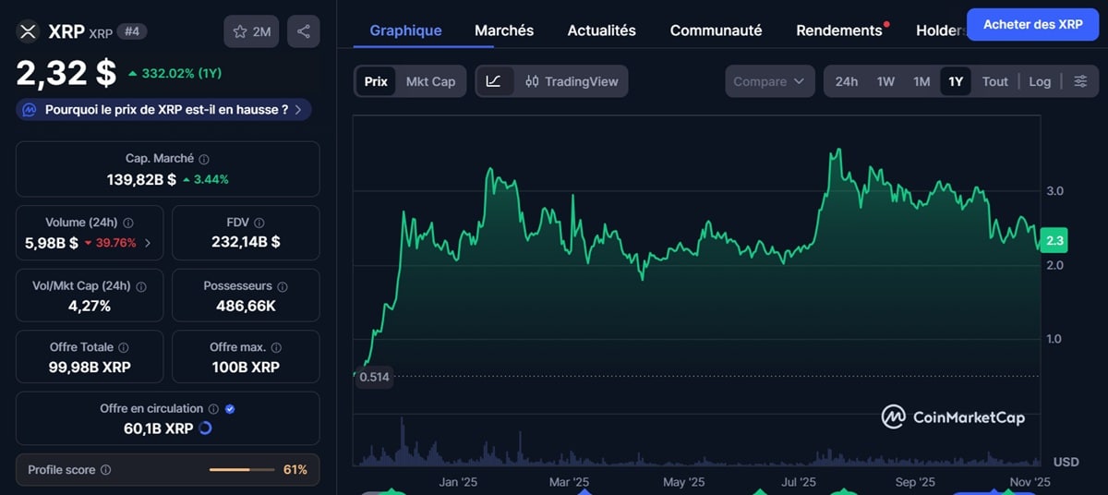Click the XRP coin logo icon
Screen dimensions: 1108x495
[28, 31]
